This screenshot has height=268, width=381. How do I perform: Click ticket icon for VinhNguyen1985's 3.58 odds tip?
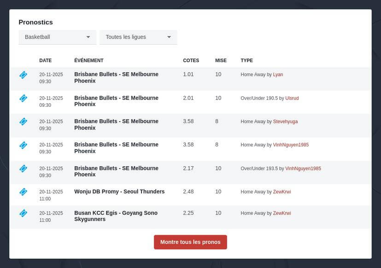pos(23,145)
